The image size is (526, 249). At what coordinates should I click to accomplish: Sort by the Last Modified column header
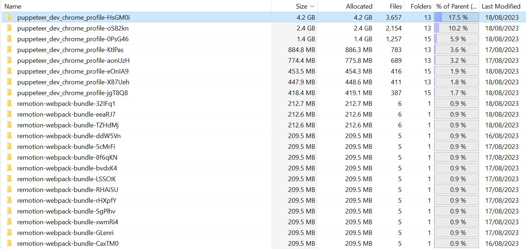pos(501,6)
